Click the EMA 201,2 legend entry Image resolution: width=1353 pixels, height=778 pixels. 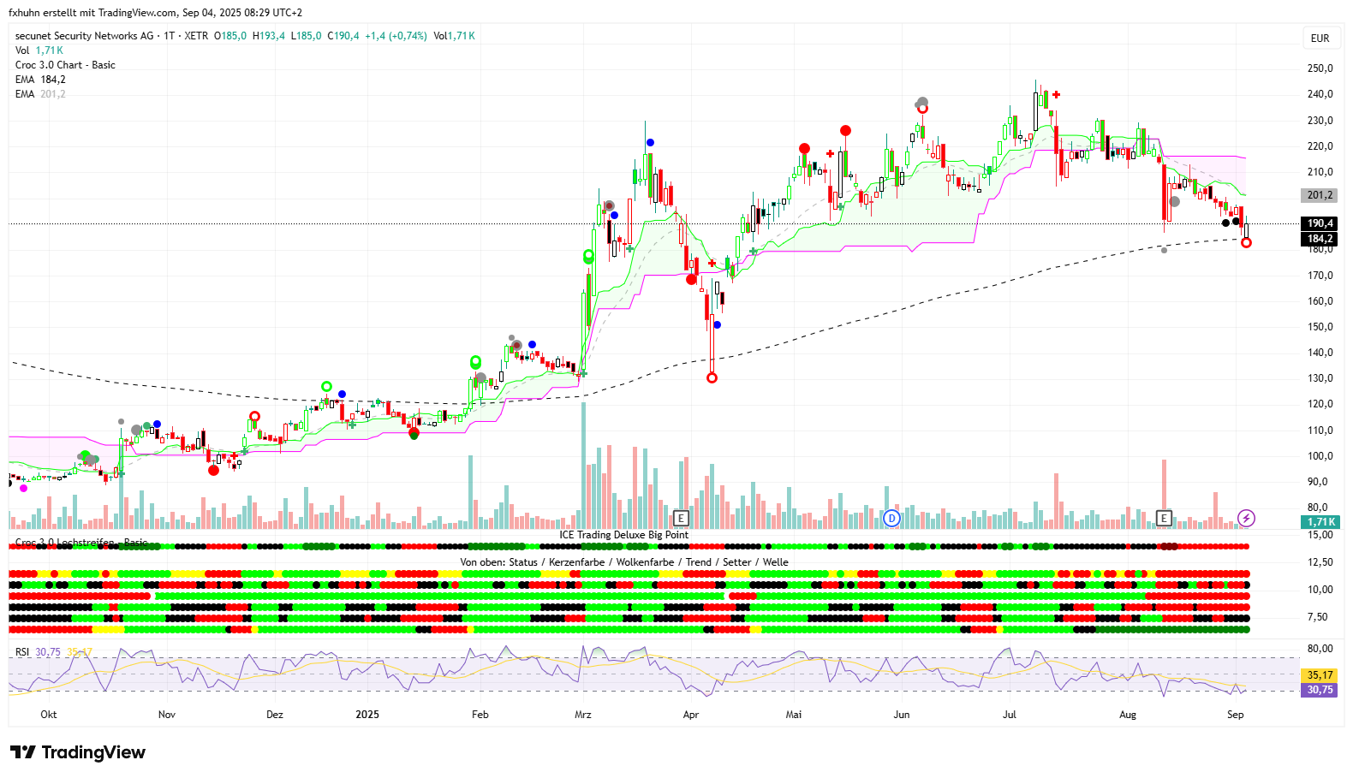coord(40,94)
